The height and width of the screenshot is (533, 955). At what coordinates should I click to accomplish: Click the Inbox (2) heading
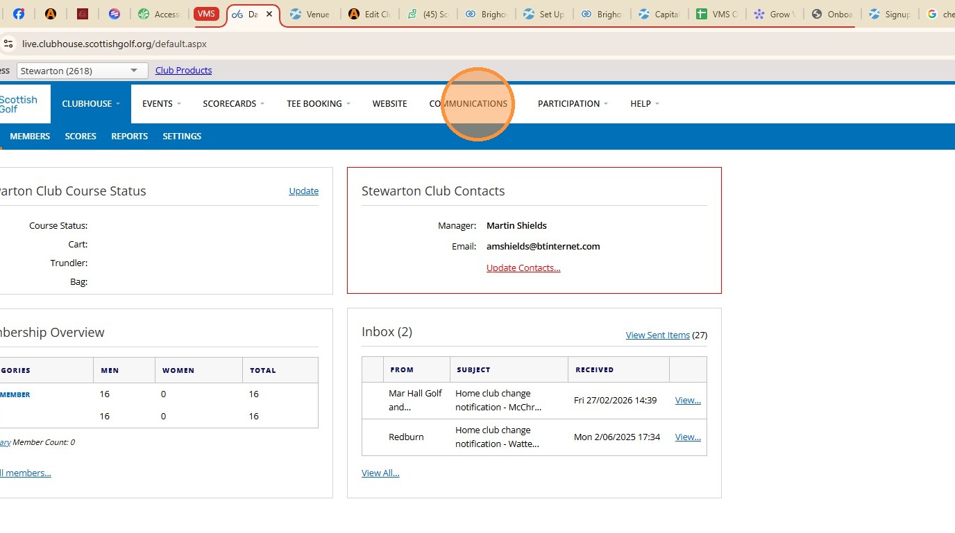point(387,332)
